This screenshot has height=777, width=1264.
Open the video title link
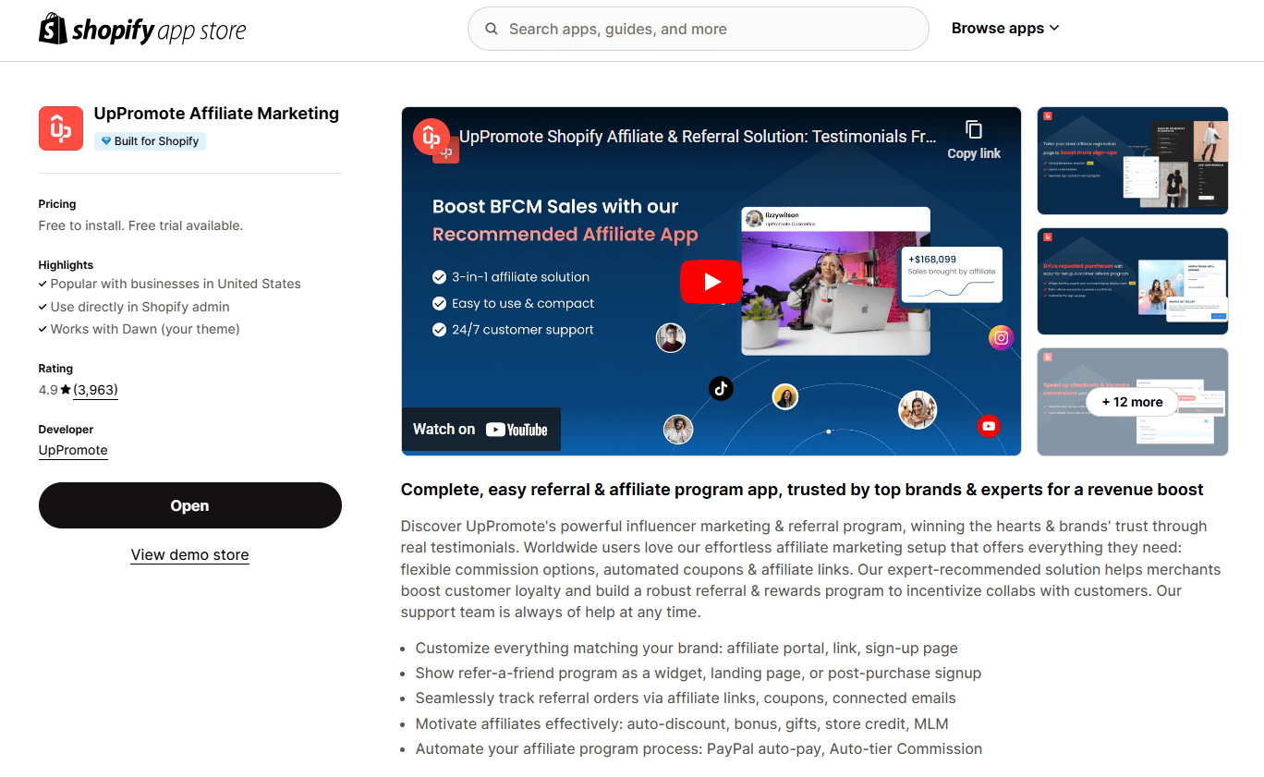(698, 137)
